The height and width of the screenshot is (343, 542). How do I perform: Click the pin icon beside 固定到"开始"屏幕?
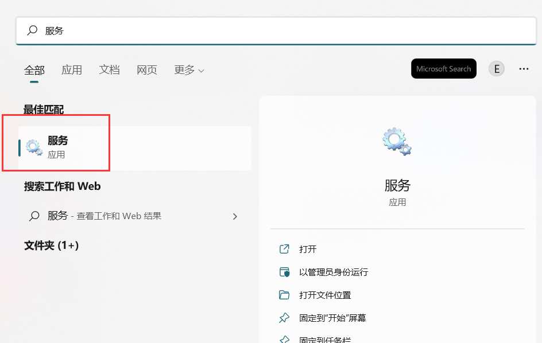tap(284, 318)
